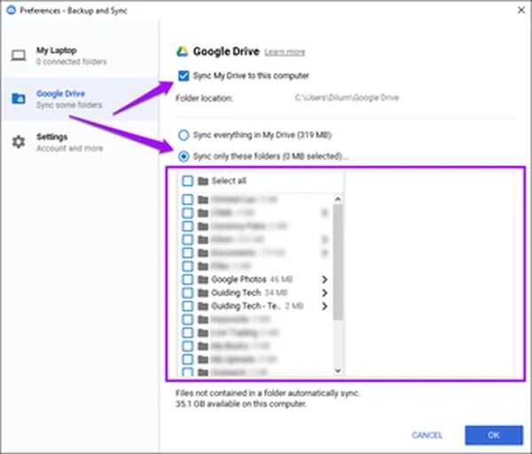
Task: Click the Guiding Tech 34 MB folder icon
Action: coord(203,293)
